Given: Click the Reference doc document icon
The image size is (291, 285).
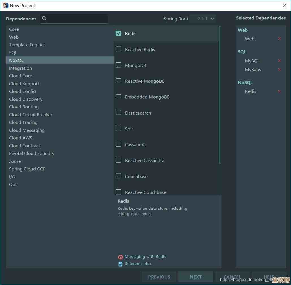Looking at the screenshot, I should 120,264.
